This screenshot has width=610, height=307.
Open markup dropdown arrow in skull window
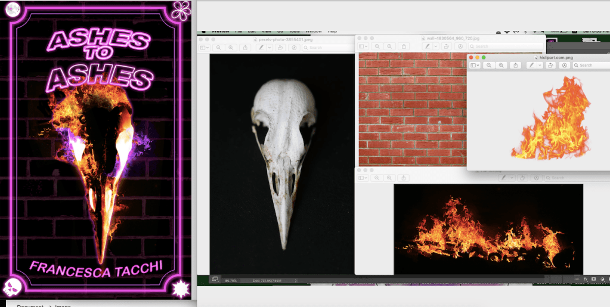pos(268,47)
